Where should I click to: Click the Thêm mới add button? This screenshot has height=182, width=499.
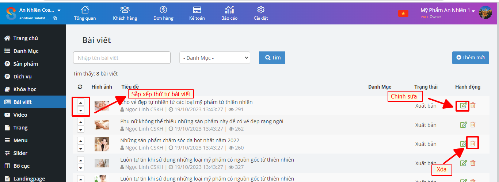(471, 58)
